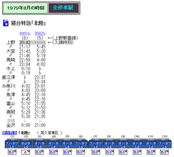
Task: Click car 1 スハネフ14 train car icon
Action: click(12, 144)
